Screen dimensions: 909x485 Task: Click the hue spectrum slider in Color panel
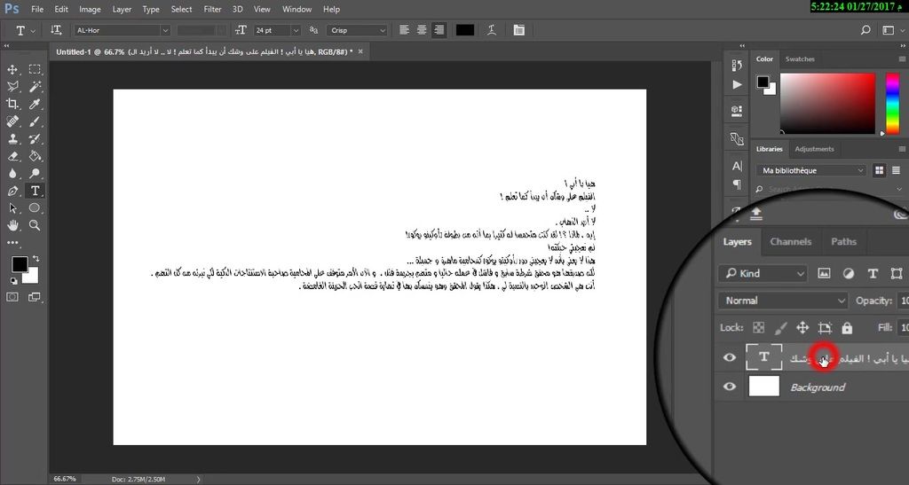point(892,103)
